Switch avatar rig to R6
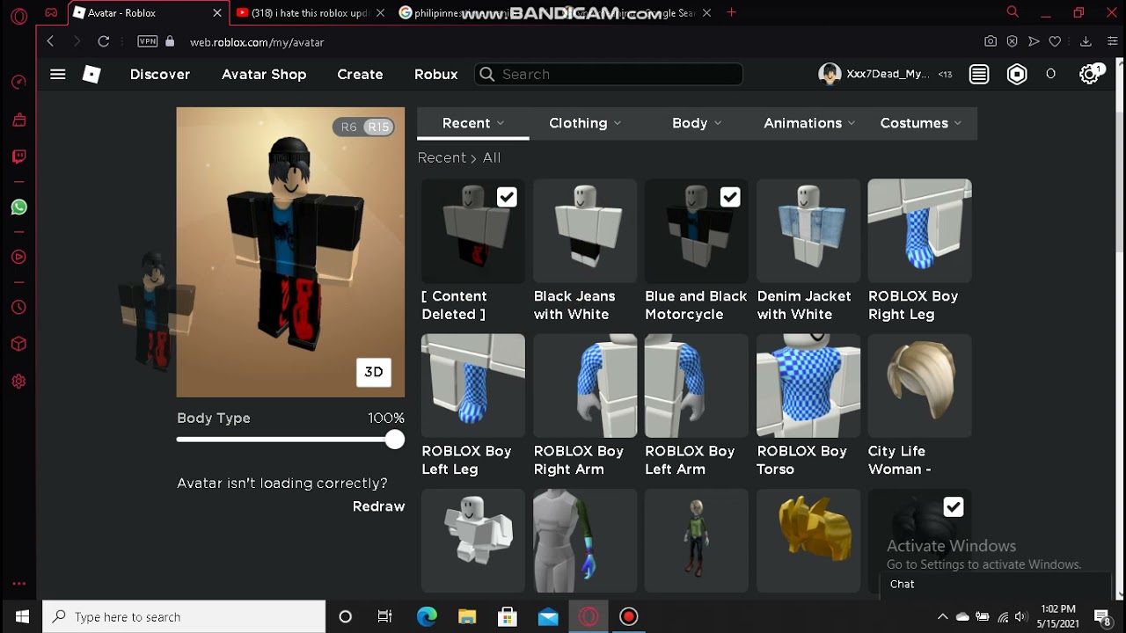1126x633 pixels. pos(349,127)
